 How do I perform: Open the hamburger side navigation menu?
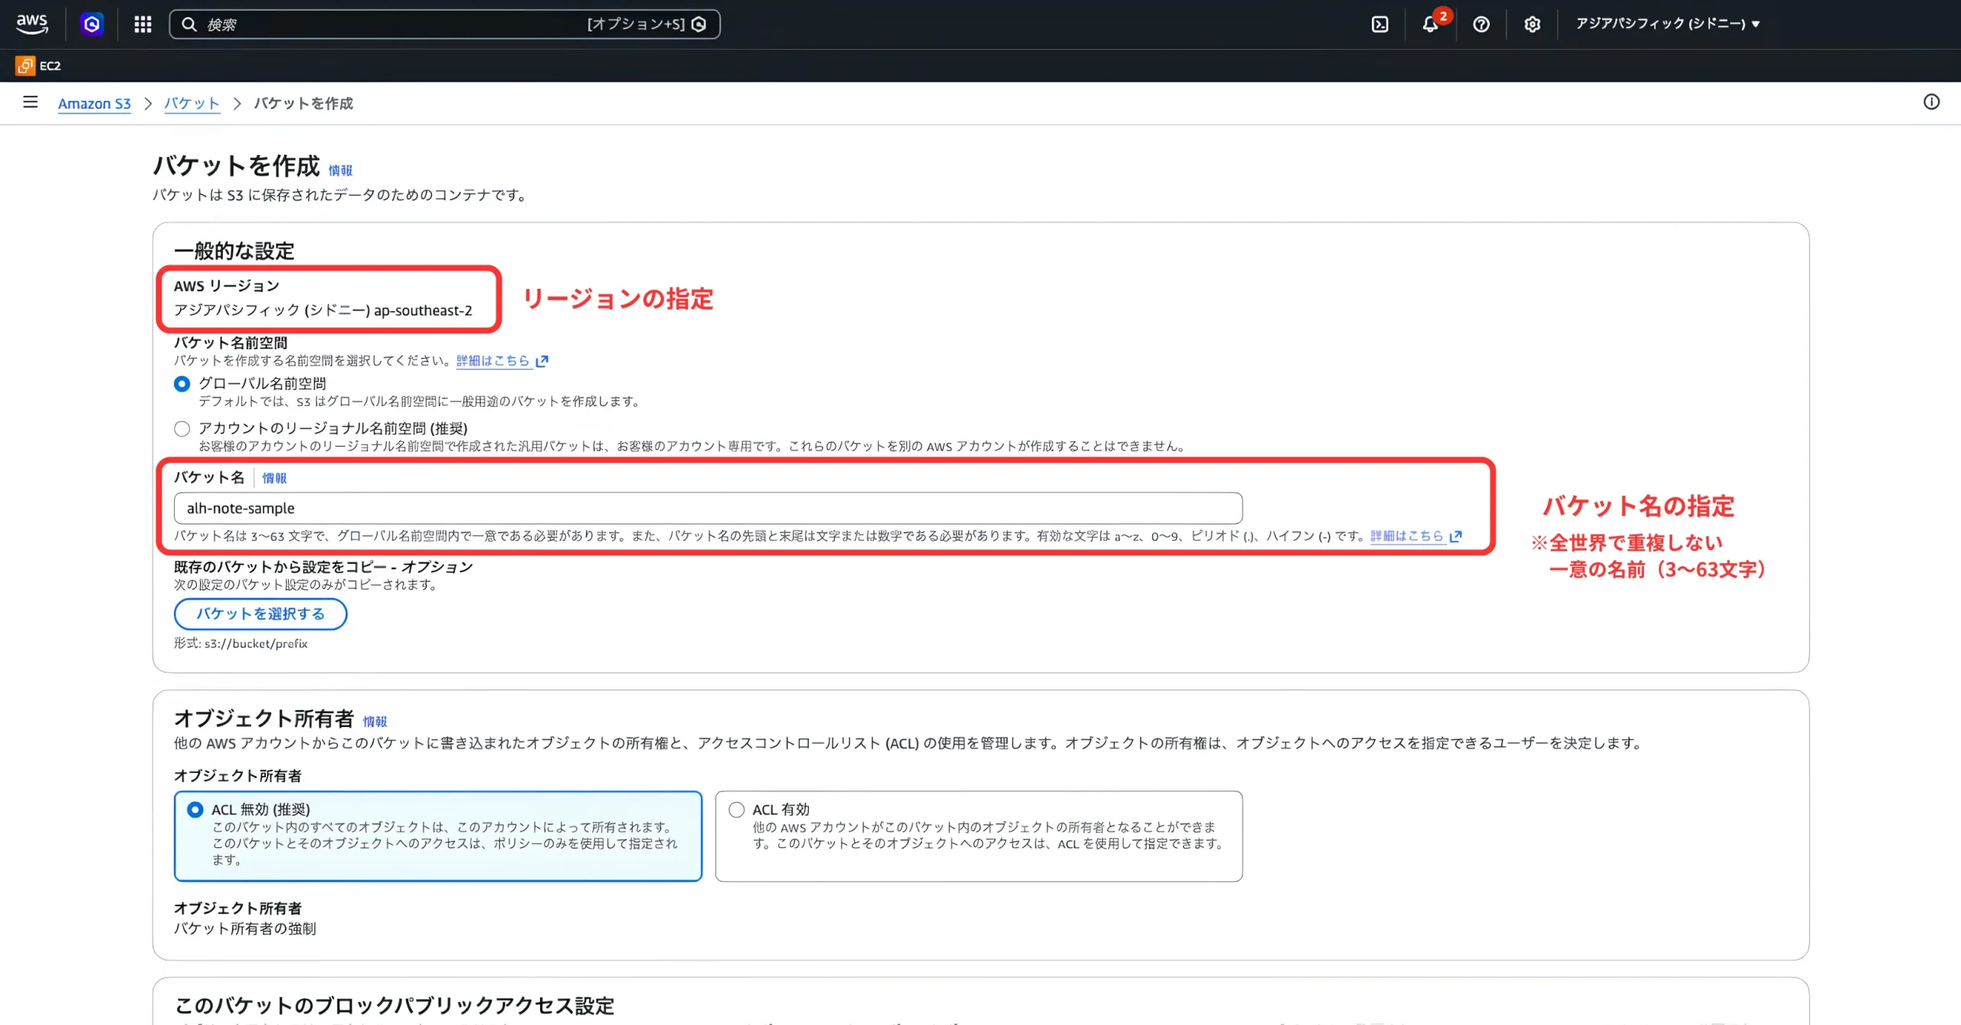tap(31, 102)
